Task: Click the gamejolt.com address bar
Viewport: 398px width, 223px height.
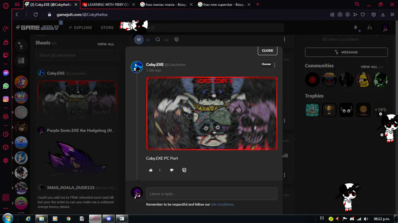Action: (82, 15)
